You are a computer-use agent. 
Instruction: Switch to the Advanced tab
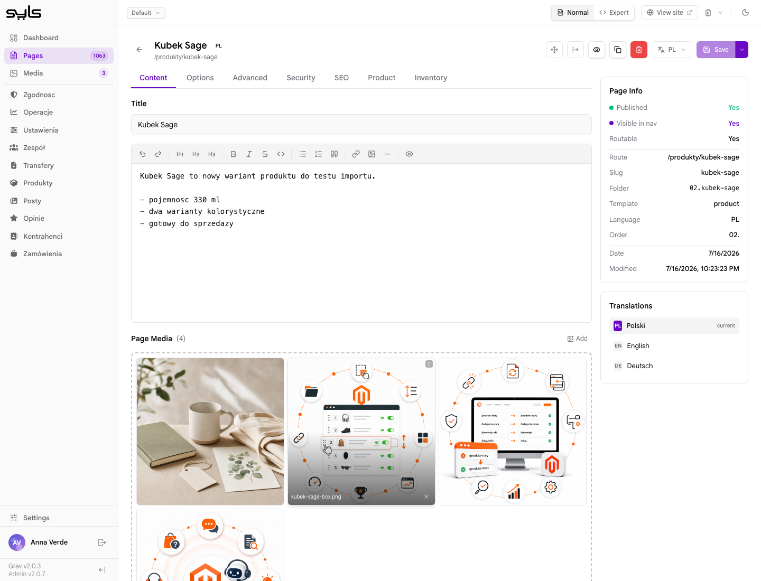point(250,78)
